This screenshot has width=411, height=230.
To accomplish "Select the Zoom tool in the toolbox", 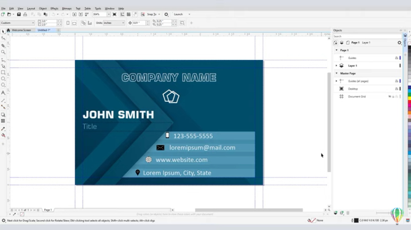I will (3, 52).
